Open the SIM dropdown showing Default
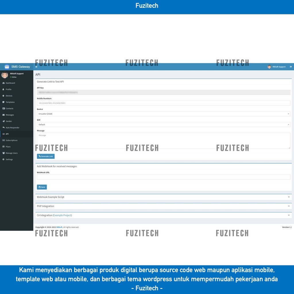 pyautogui.click(x=163, y=124)
